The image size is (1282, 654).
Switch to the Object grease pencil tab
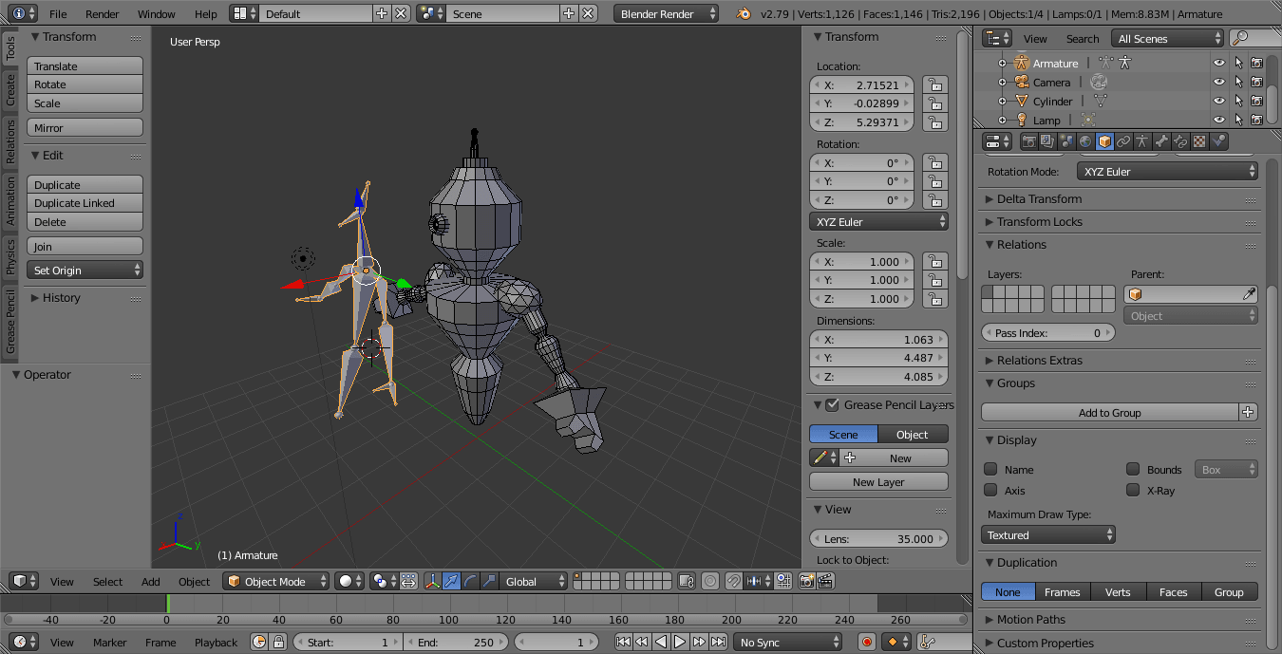pyautogui.click(x=913, y=434)
